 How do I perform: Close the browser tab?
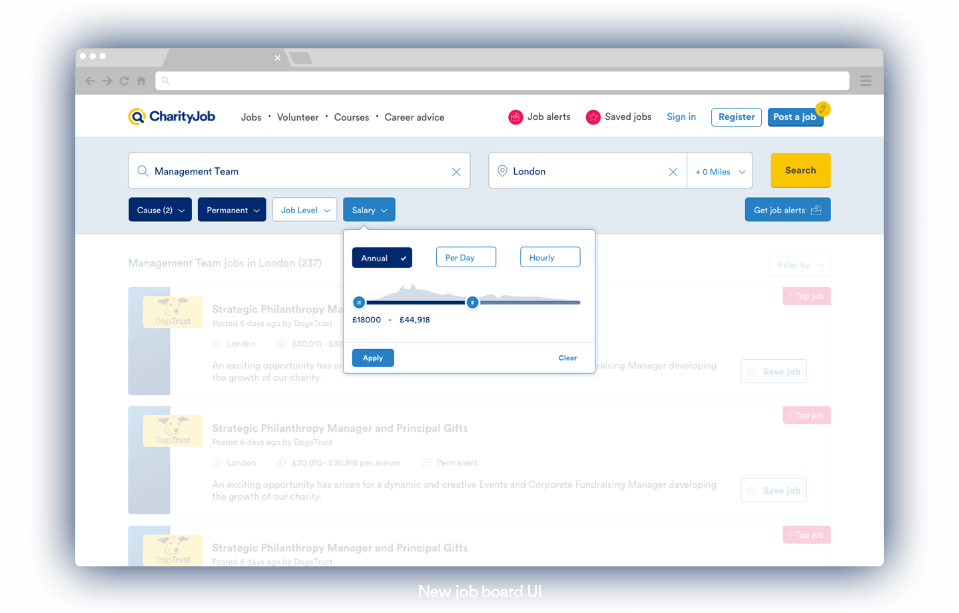coord(278,58)
